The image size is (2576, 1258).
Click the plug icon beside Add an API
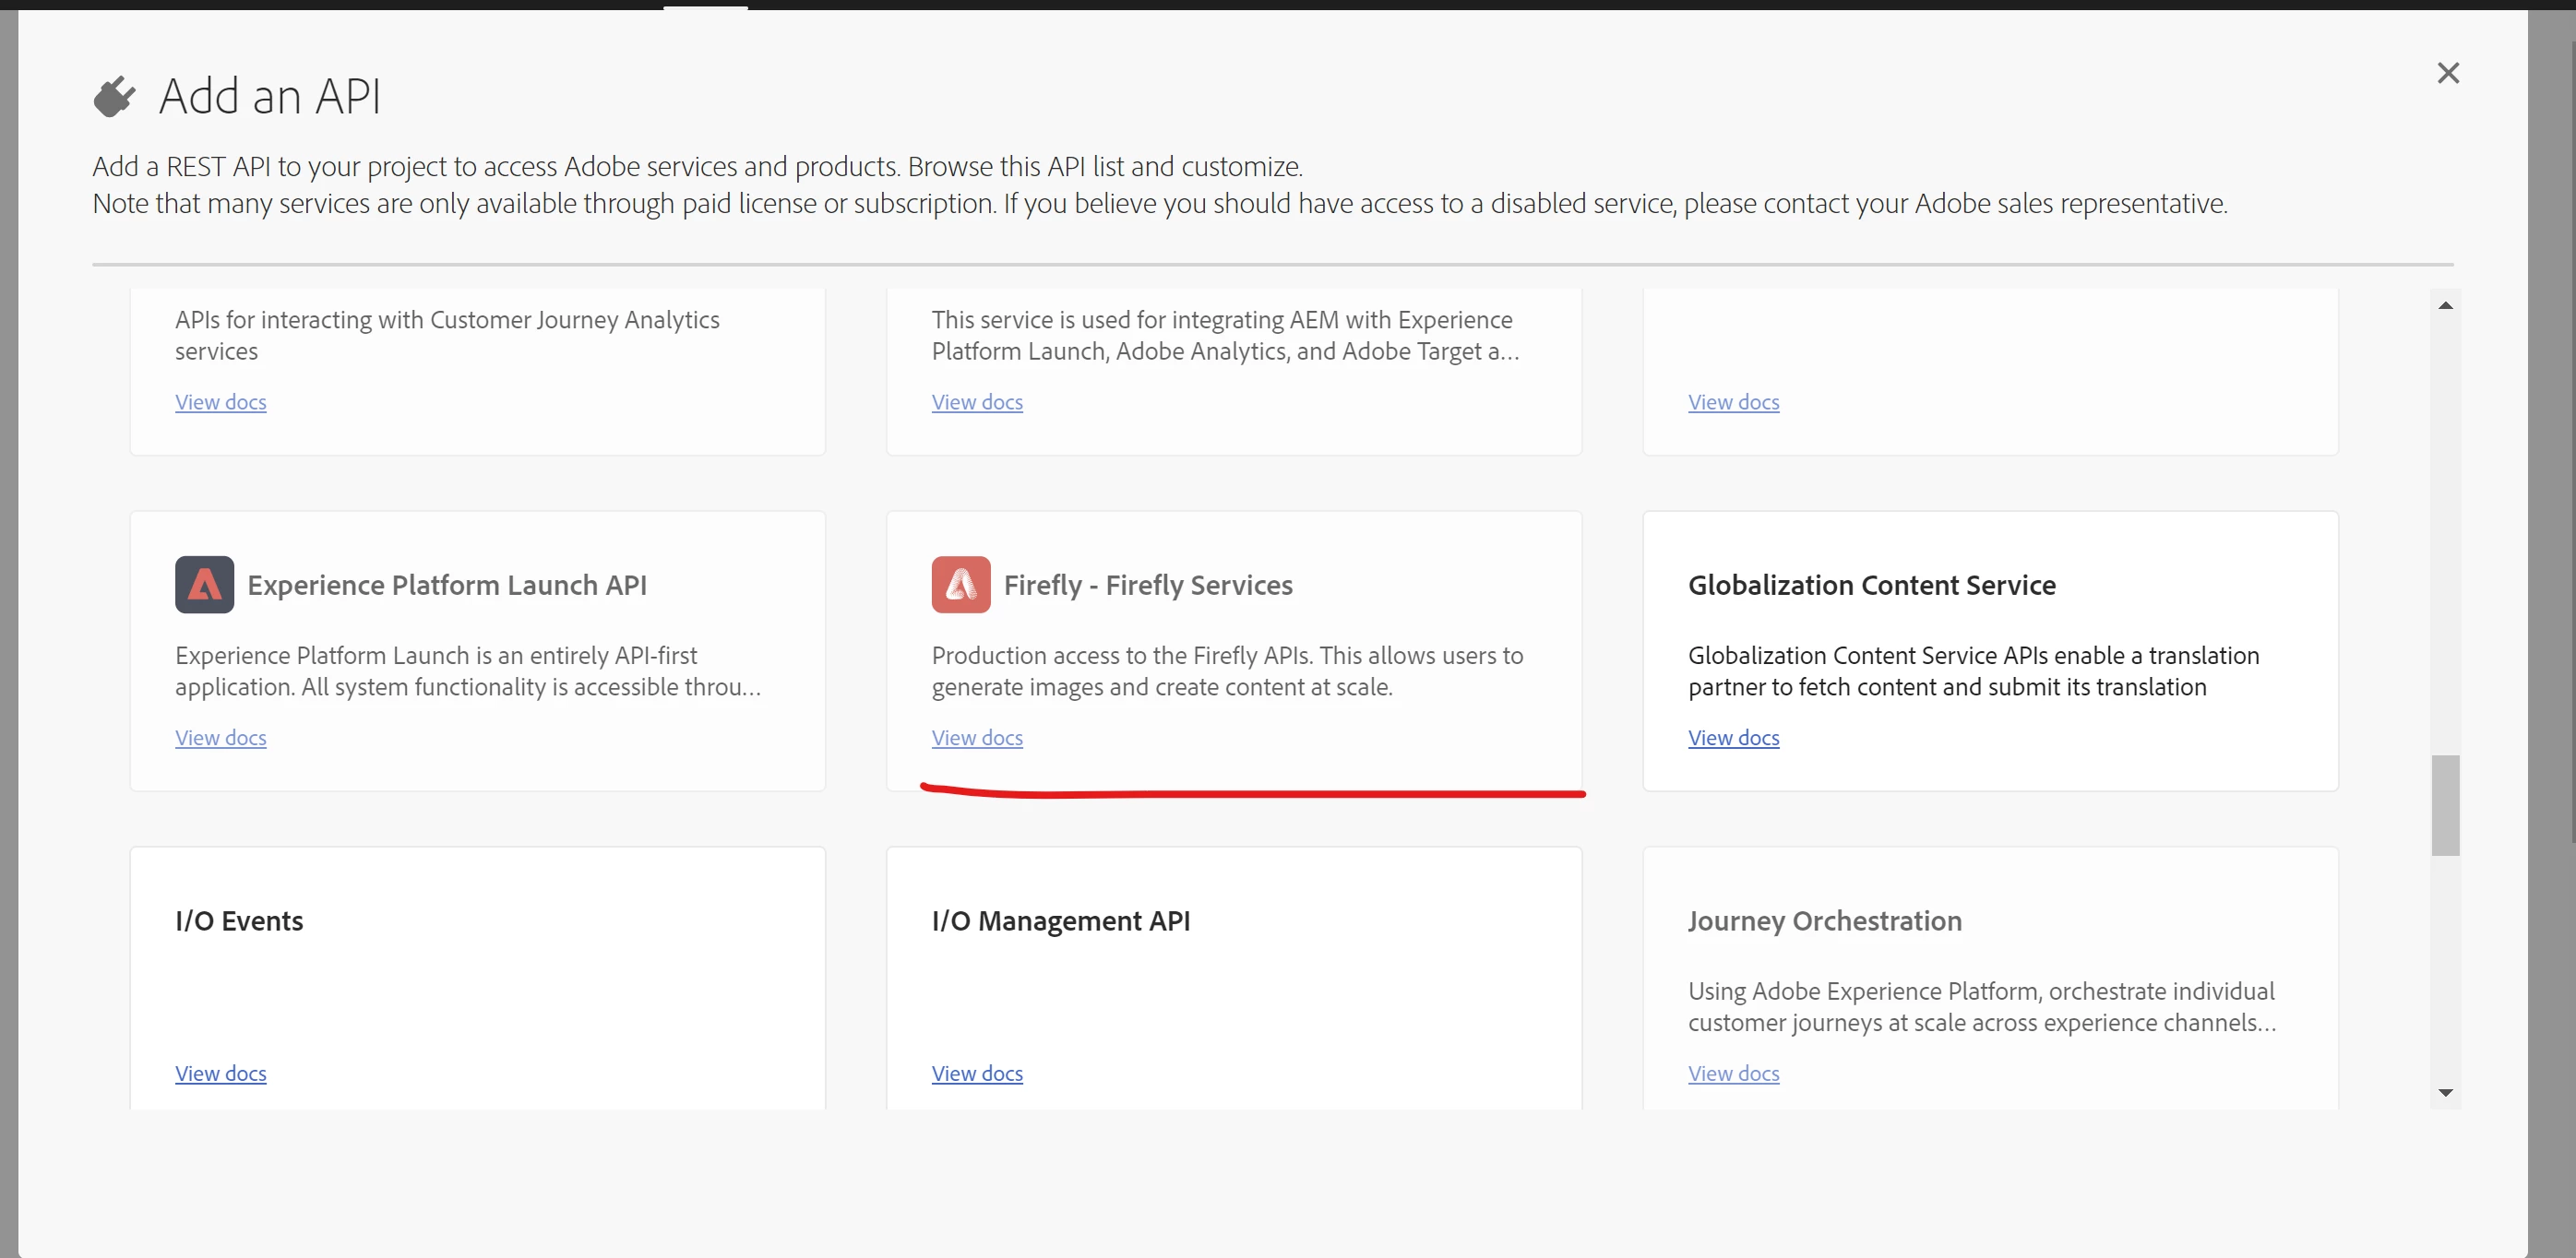(x=114, y=97)
